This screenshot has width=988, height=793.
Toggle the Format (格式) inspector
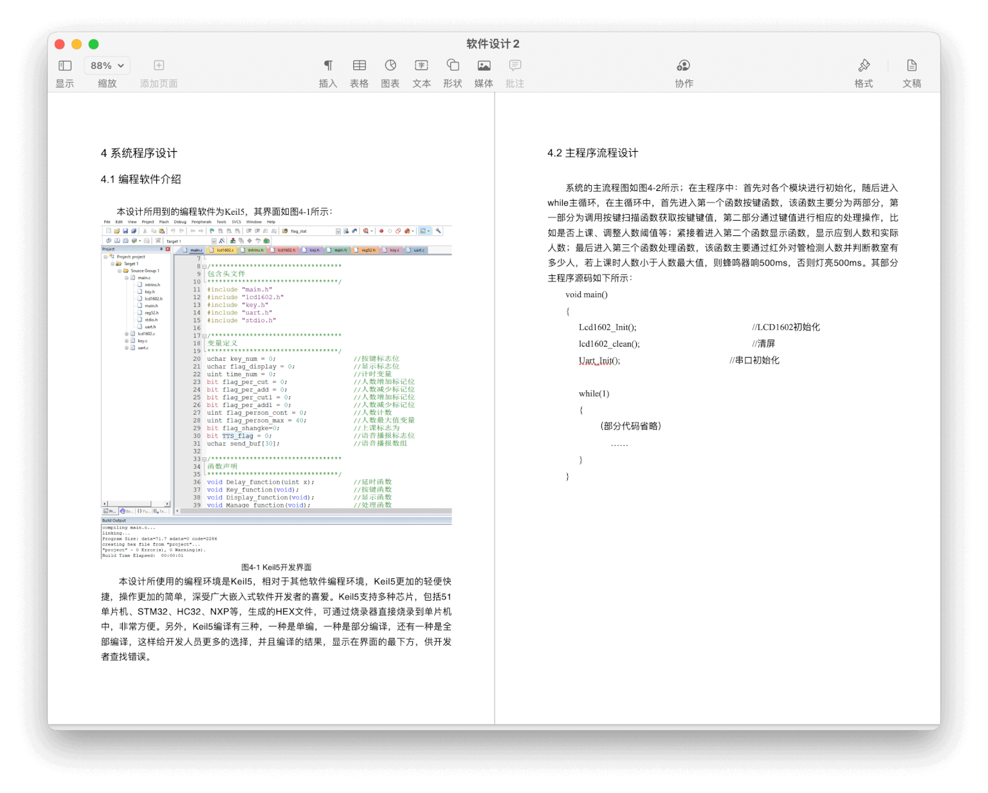tap(864, 65)
